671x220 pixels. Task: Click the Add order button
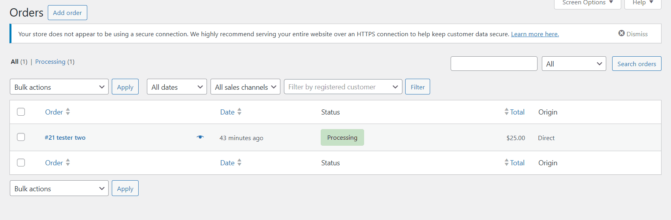coord(68,13)
